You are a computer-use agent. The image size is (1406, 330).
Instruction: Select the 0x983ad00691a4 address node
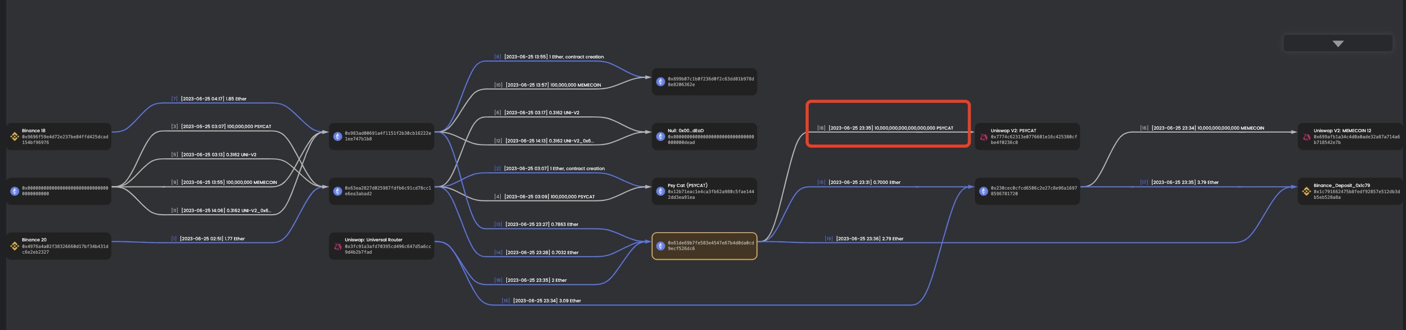(x=387, y=136)
